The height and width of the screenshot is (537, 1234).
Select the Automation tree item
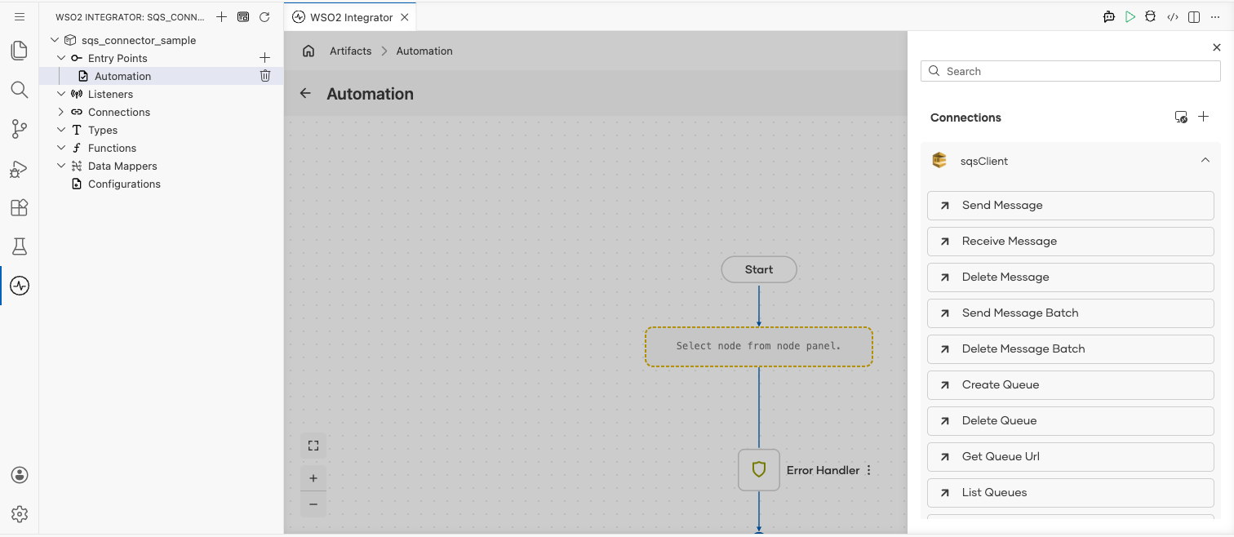162,76
